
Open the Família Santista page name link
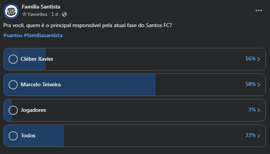point(41,7)
